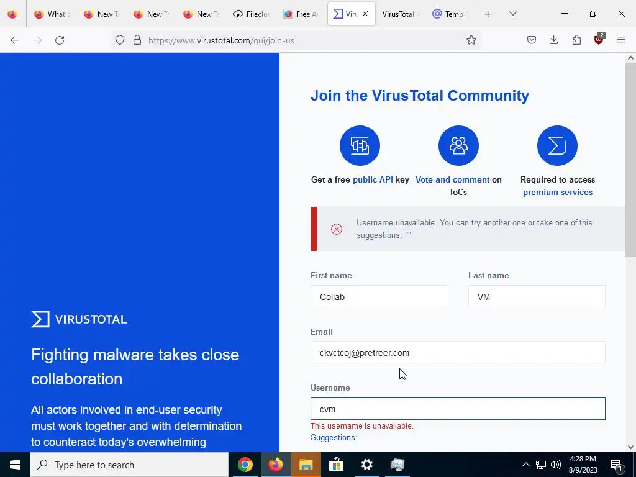Click the taskbar search box
This screenshot has height=477, width=636.
[x=129, y=465]
